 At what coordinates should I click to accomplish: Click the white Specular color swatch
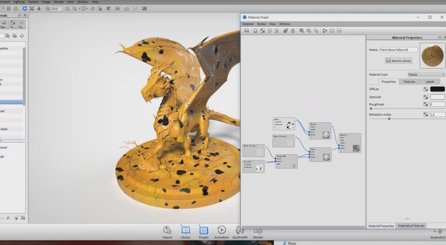click(437, 97)
